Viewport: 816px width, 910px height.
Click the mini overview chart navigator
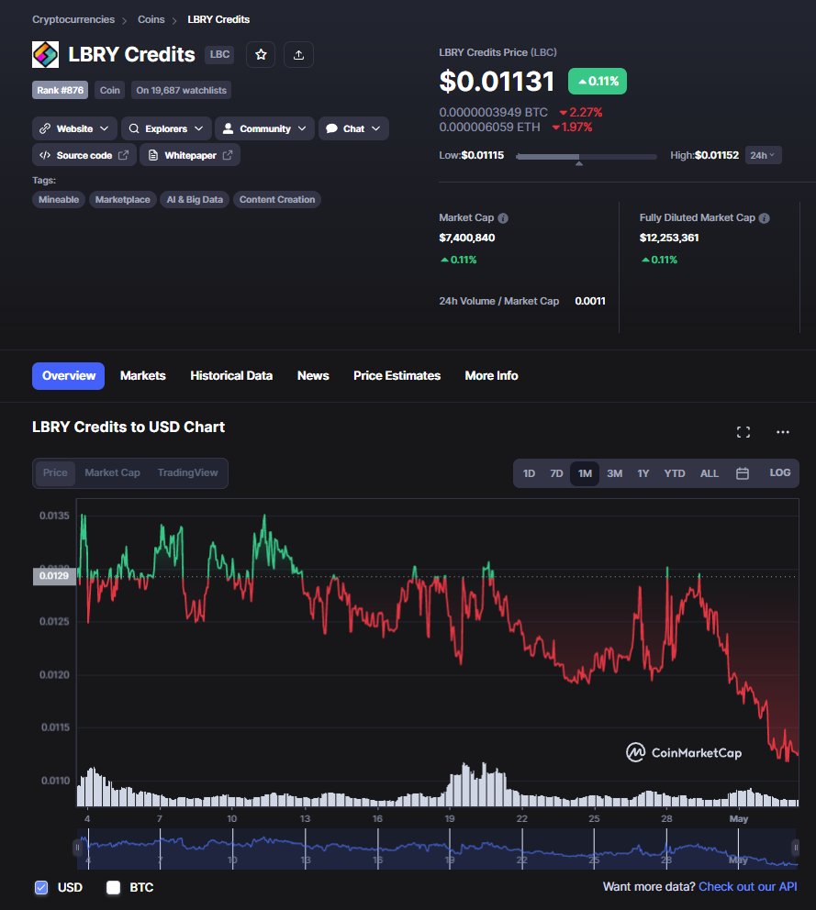436,848
